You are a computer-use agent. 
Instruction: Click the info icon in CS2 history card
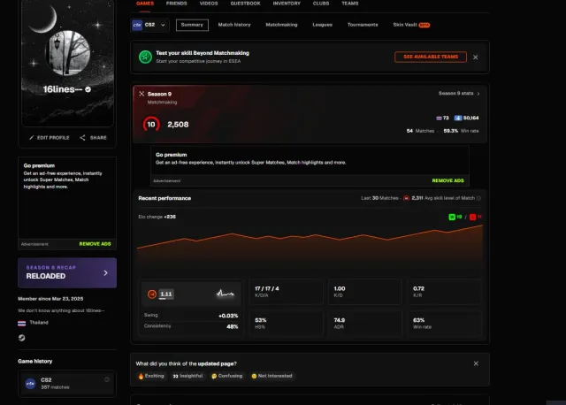click(x=107, y=379)
